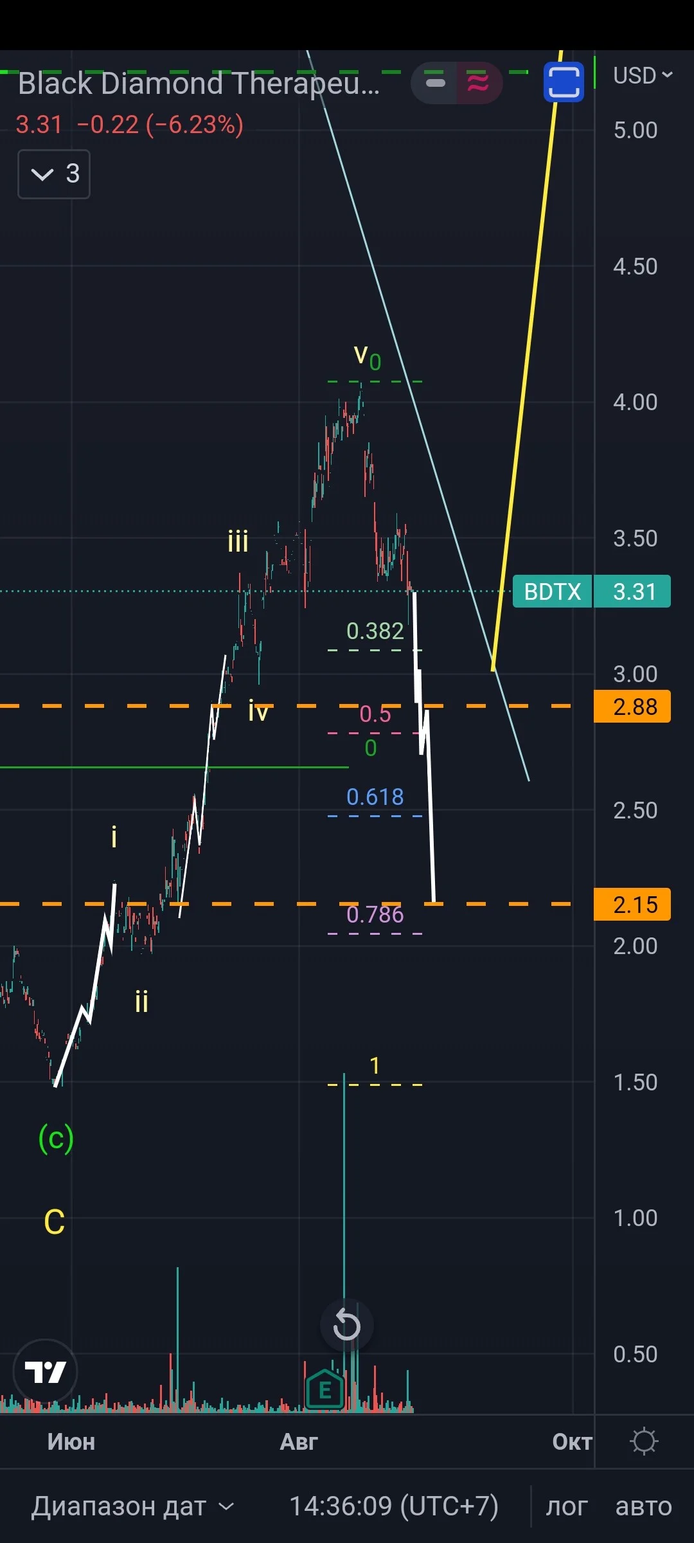
Task: Select the green (c) wave label
Action: pyautogui.click(x=56, y=1138)
